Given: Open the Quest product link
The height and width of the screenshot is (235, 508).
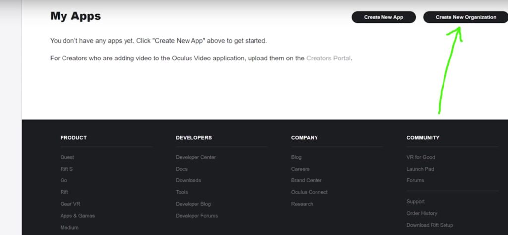Looking at the screenshot, I should point(67,157).
